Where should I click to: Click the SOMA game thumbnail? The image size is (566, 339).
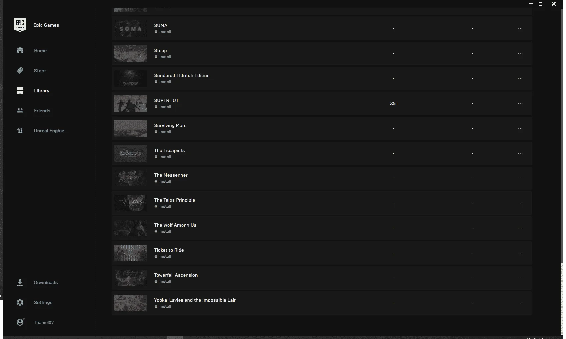[130, 28]
